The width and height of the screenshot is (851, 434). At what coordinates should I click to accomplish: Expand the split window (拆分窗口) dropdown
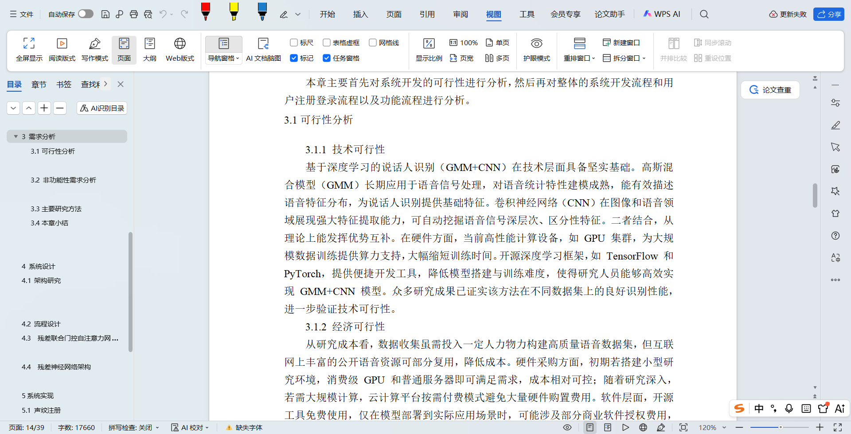click(624, 58)
